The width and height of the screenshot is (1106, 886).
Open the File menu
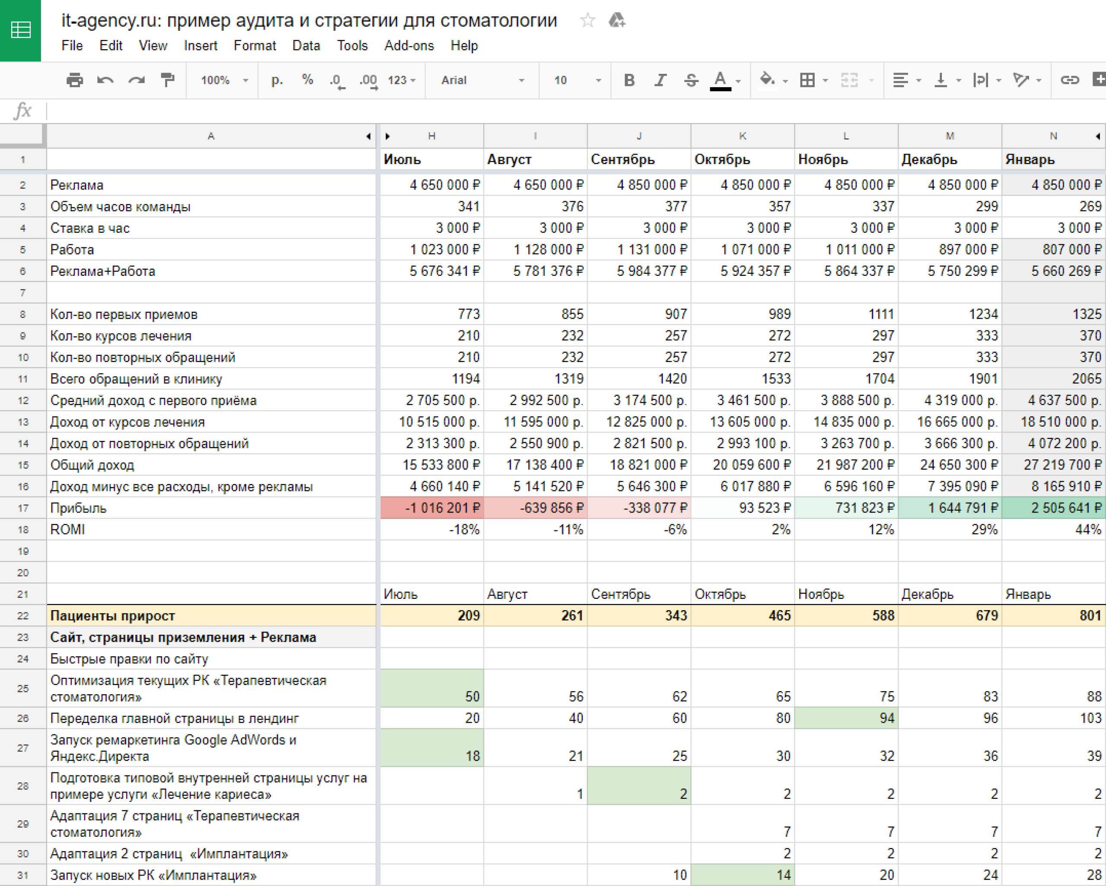pos(72,46)
